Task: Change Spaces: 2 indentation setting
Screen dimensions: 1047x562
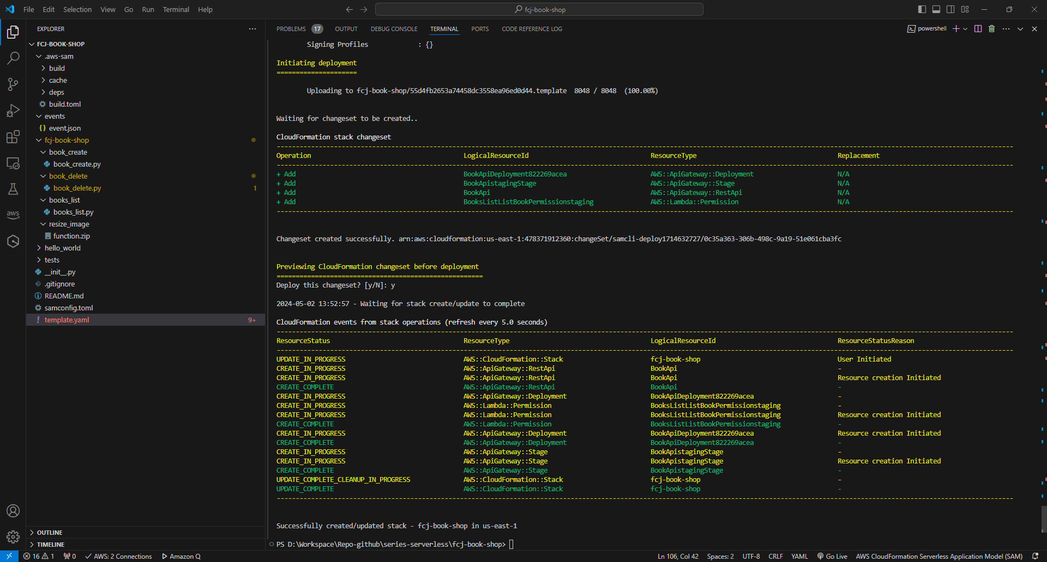Action: pyautogui.click(x=720, y=556)
